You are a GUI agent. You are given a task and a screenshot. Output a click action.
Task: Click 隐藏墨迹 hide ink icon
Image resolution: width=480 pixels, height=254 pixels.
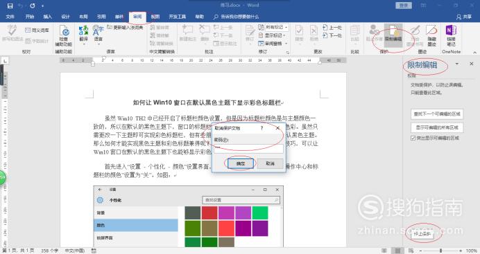tap(431, 35)
